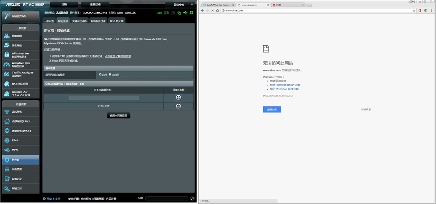This screenshot has height=204, width=436.
Task: Open Adaptive QoS 网络监控家
Action: coord(20,65)
